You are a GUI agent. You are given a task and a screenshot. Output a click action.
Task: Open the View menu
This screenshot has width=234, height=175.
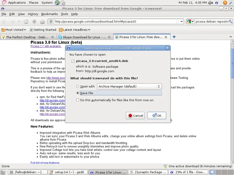click(x=21, y=14)
